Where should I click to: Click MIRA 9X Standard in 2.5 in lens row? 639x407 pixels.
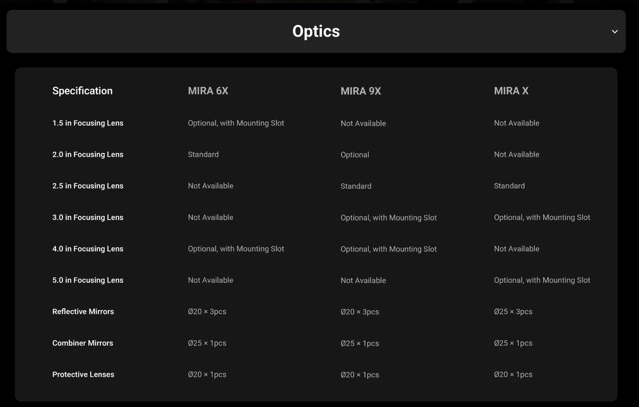coord(356,187)
